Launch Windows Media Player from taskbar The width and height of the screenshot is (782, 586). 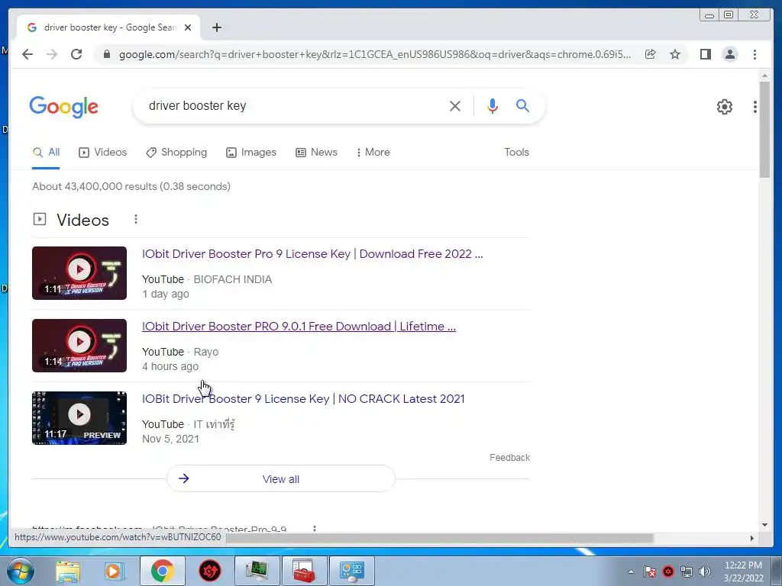[x=115, y=571]
